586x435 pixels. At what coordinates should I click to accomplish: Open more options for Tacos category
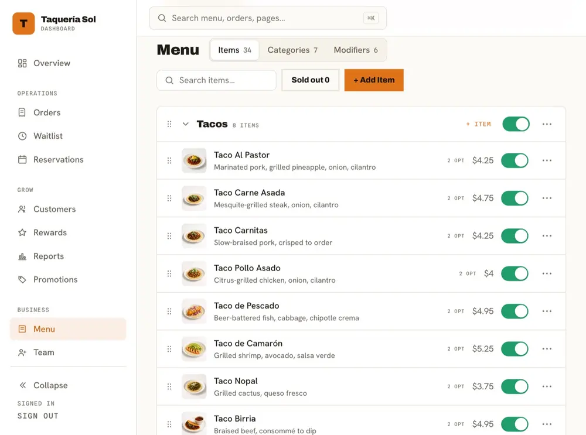547,124
